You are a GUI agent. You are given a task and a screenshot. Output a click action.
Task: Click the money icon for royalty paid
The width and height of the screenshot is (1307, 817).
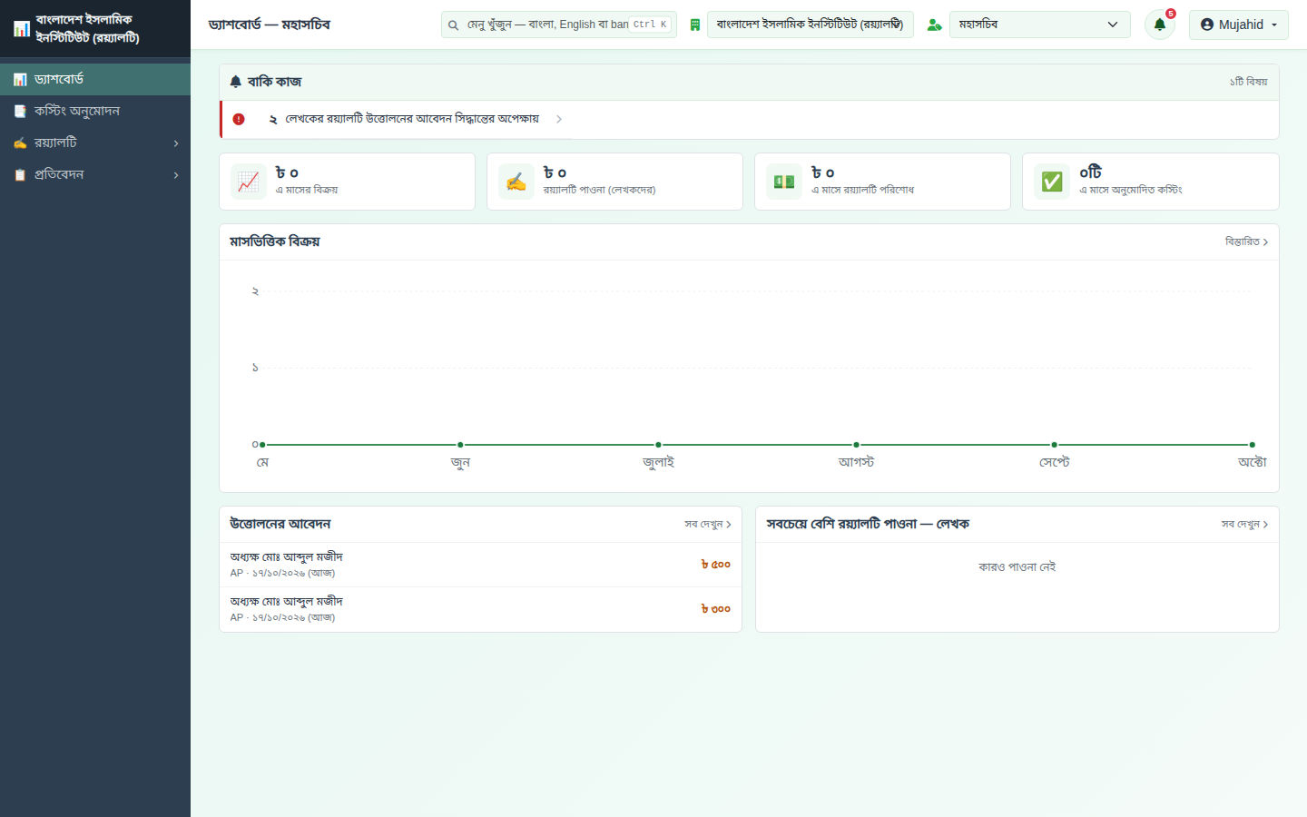pos(784,182)
